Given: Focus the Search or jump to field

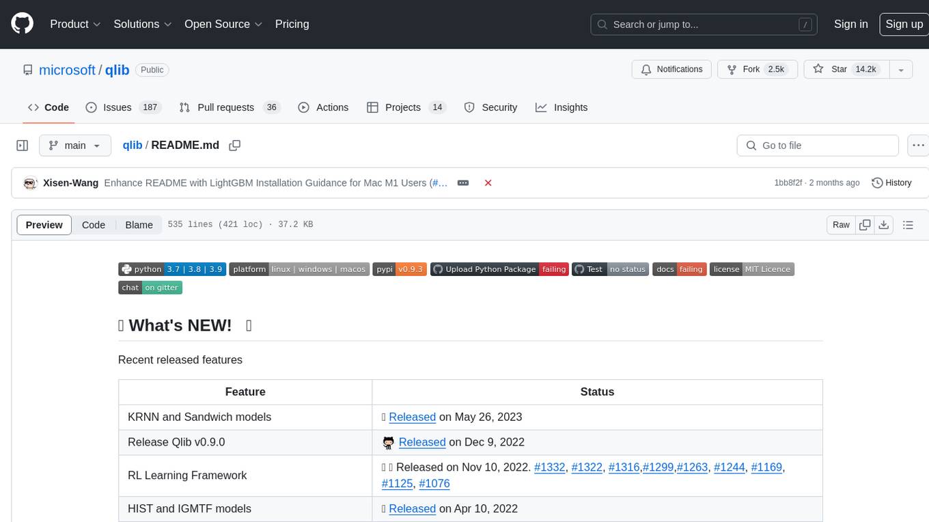Looking at the screenshot, I should (x=704, y=25).
